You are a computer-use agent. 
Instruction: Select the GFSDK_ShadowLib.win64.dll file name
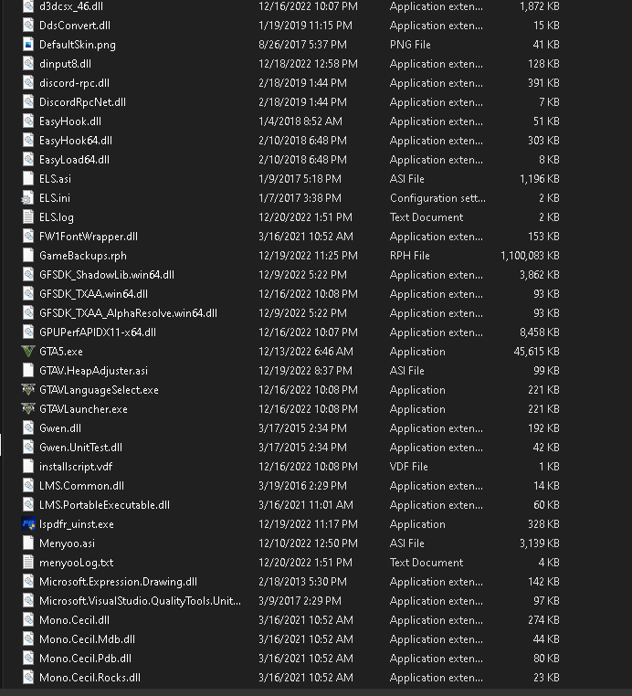point(107,275)
